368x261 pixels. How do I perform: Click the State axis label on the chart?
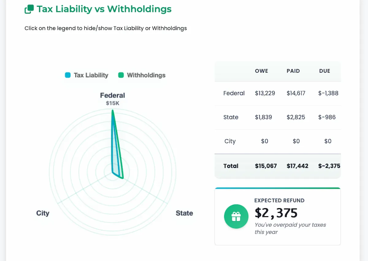click(x=184, y=213)
